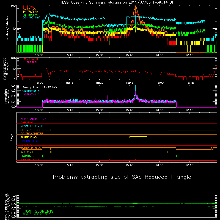220x220 pixels.
Task: Click the SC_IN_SUNLIGHT flag label
Action: (32, 130)
